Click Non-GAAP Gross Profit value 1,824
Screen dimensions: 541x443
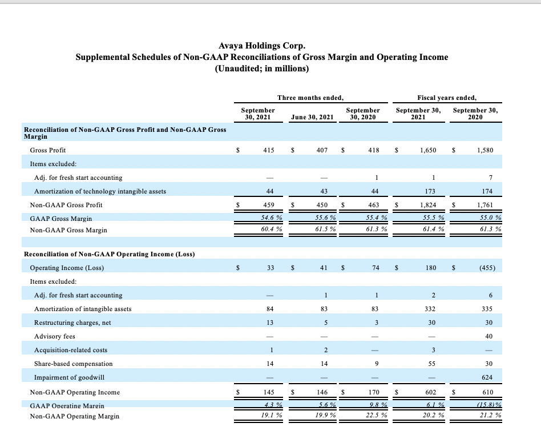click(x=428, y=205)
